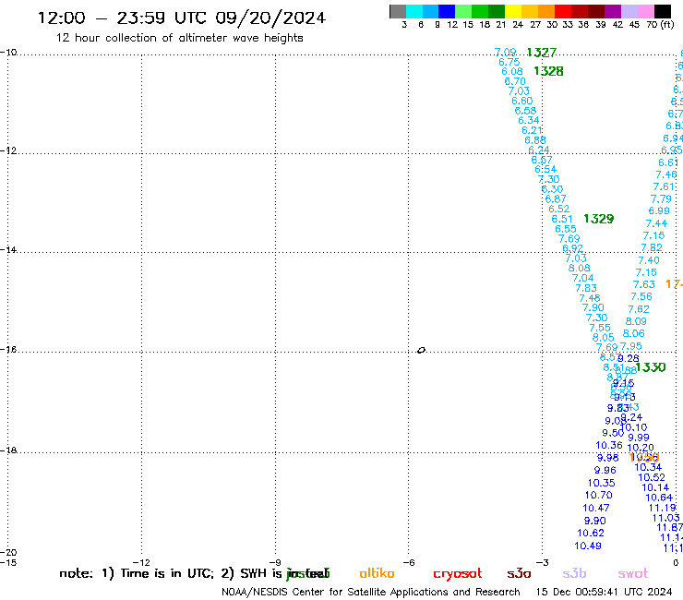The width and height of the screenshot is (683, 600).
Task: Select the green track number 1329
Action: click(598, 219)
